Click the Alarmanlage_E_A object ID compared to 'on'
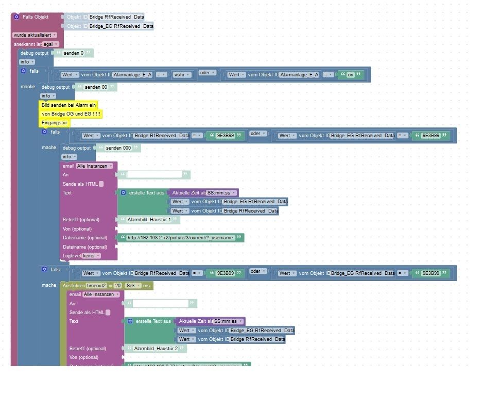This screenshot has height=393, width=484. 299,74
